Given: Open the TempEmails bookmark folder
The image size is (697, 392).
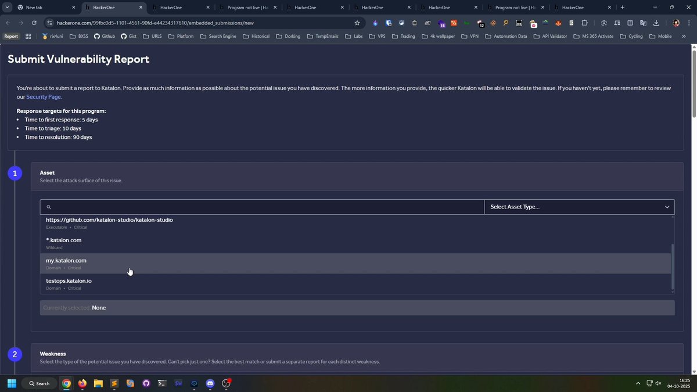Looking at the screenshot, I should click(x=322, y=36).
